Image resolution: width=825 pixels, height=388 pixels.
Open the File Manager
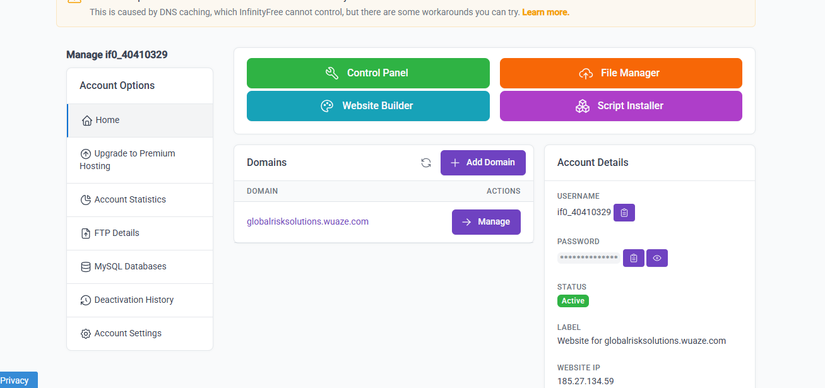pyautogui.click(x=620, y=73)
